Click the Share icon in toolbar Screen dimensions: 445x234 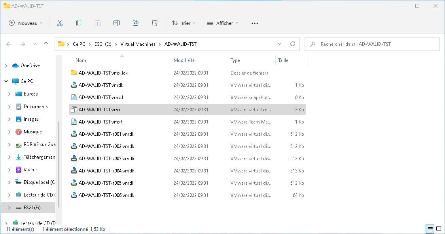coord(136,23)
